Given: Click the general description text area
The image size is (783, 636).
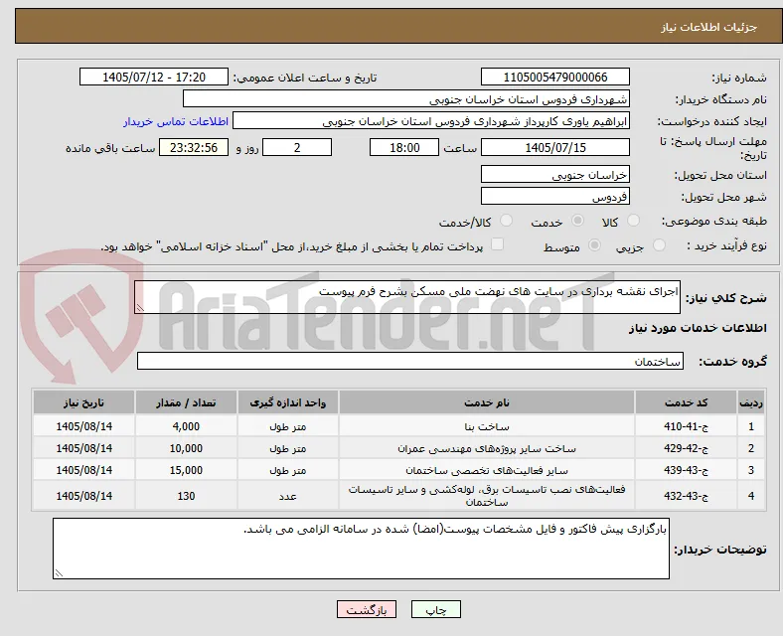Looking at the screenshot, I should (x=407, y=297).
